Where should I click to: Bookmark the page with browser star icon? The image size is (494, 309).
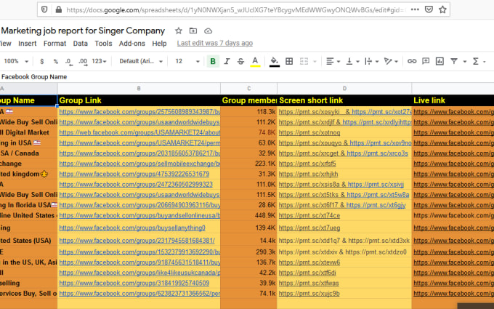point(442,9)
